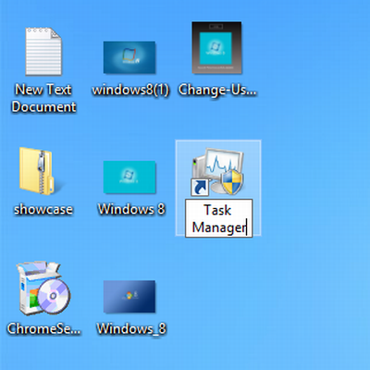Click the "Windows 8" file name label

point(131,209)
